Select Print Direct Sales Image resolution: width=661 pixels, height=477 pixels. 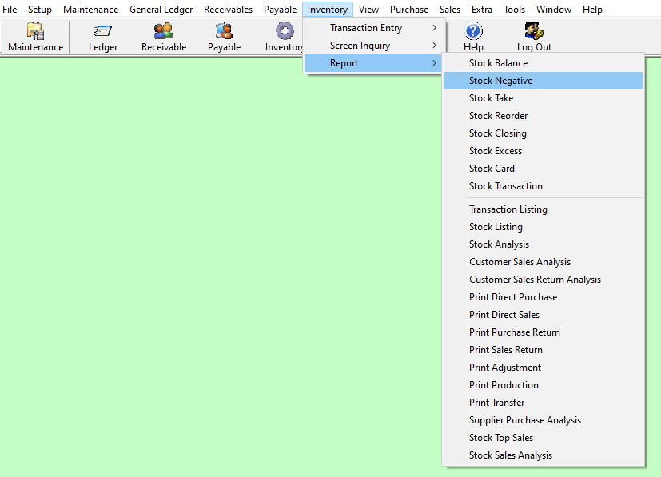click(543, 315)
